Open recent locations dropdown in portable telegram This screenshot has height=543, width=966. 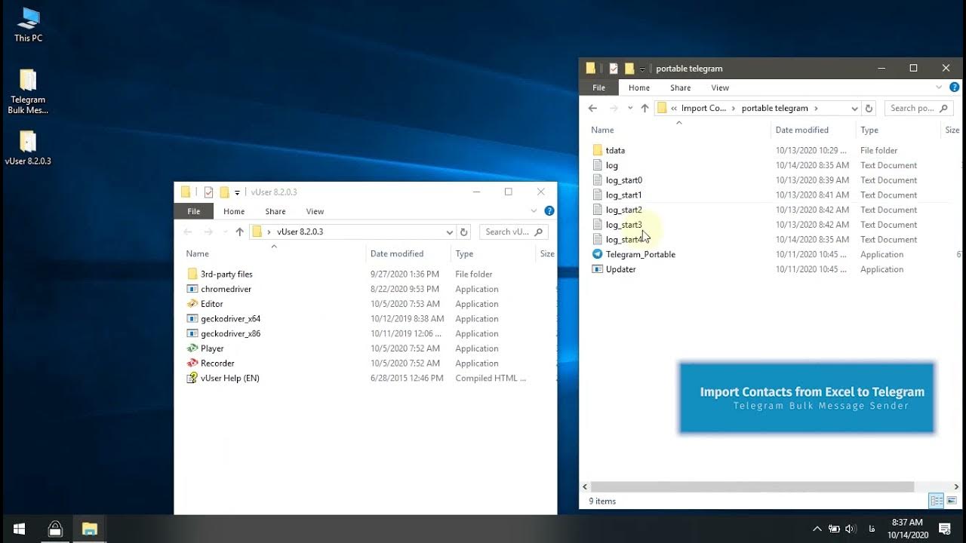(x=630, y=108)
